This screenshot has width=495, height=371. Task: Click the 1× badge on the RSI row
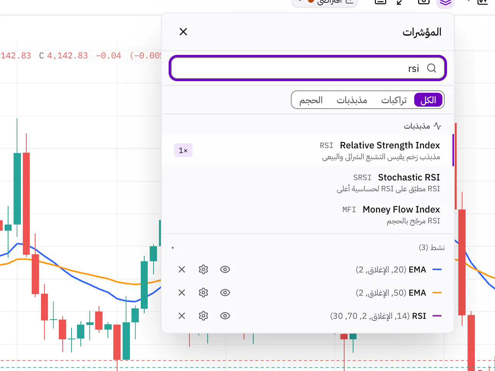point(183,150)
